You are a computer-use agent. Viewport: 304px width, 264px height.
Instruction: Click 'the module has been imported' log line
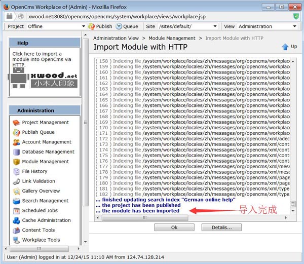[137, 211]
